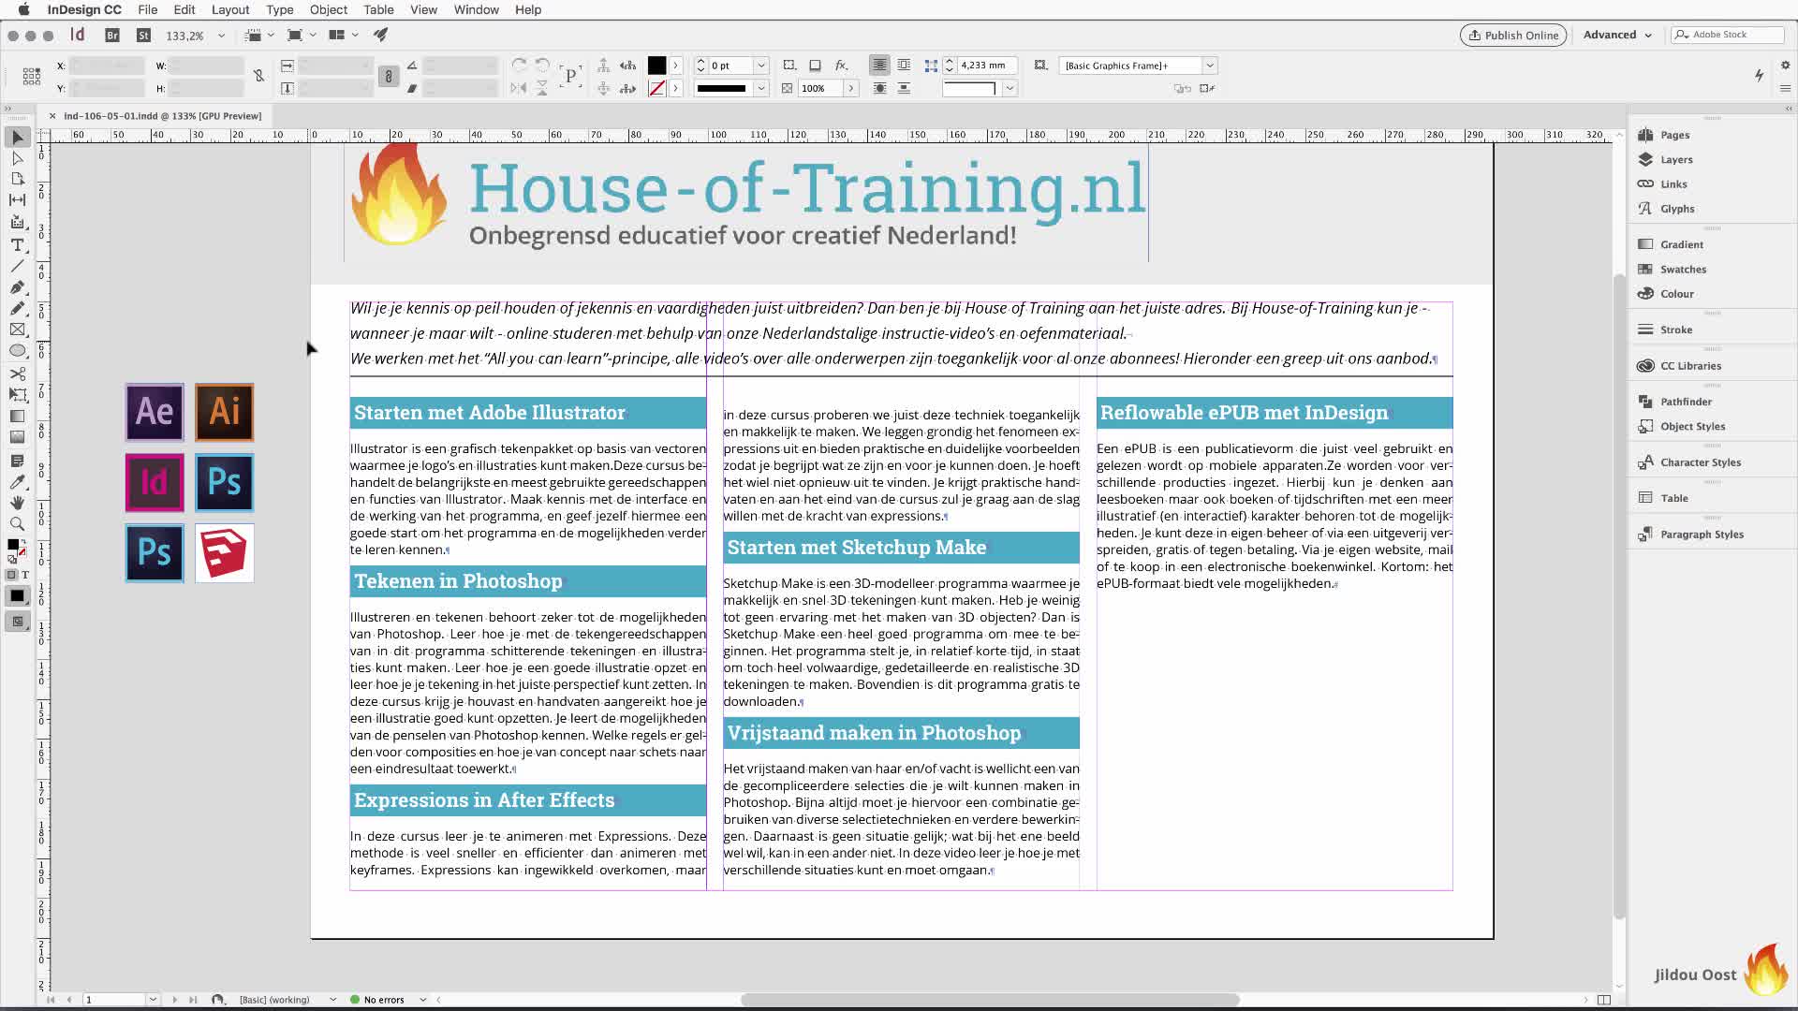
Task: Click the GPU performance rocket icon
Action: (380, 35)
